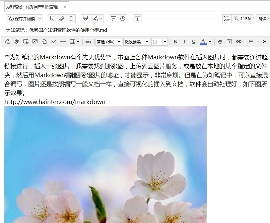Screen dimensions: 270x223
Task: Open the note info icon
Action: (x=71, y=19)
